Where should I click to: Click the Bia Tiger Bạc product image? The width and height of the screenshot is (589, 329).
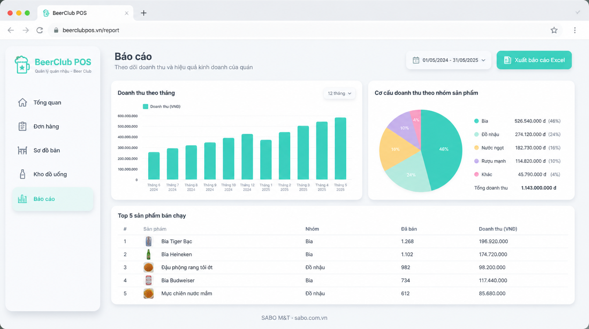(x=149, y=241)
